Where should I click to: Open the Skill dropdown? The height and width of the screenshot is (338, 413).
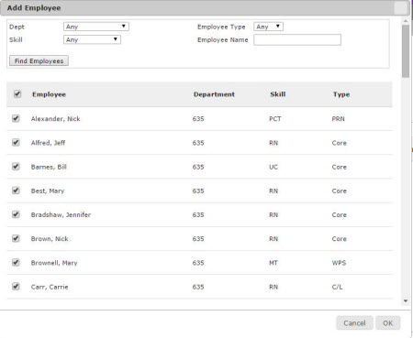point(92,39)
